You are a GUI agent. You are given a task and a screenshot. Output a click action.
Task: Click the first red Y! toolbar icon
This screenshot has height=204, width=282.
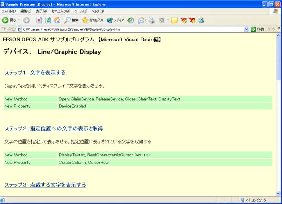coord(183,20)
